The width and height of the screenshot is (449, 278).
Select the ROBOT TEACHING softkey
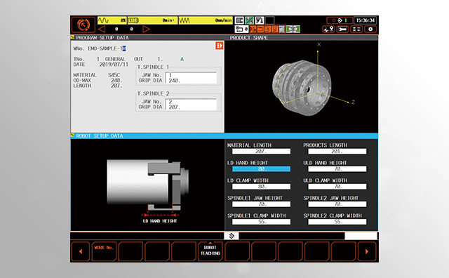pyautogui.click(x=210, y=251)
